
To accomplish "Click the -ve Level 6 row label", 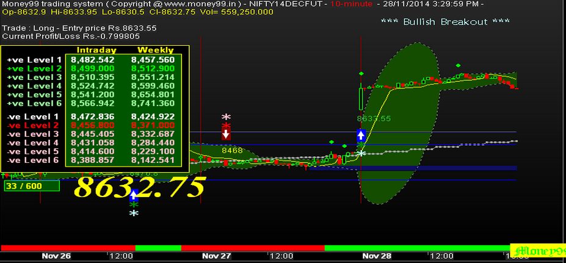I will click(33, 160).
